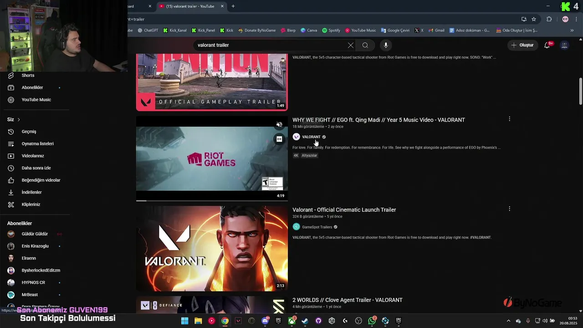Open the Donate ByNoGame bookmark
Image resolution: width=583 pixels, height=328 pixels.
point(256,31)
